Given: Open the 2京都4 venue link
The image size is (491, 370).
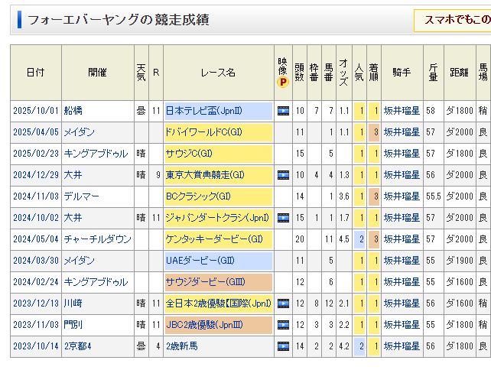Looking at the screenshot, I should pyautogui.click(x=78, y=346).
